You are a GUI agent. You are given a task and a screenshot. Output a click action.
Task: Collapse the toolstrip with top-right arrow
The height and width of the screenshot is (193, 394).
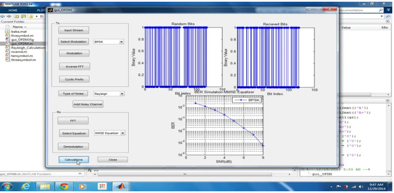pos(389,10)
